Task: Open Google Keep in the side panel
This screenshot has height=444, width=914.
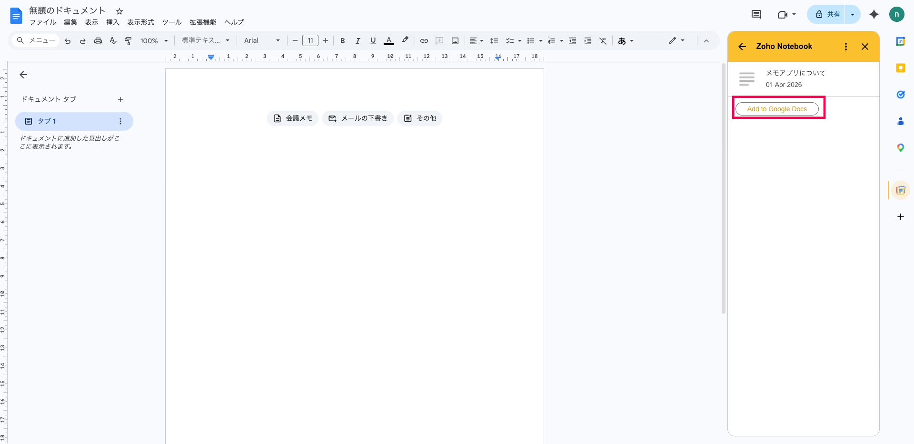Action: tap(900, 68)
